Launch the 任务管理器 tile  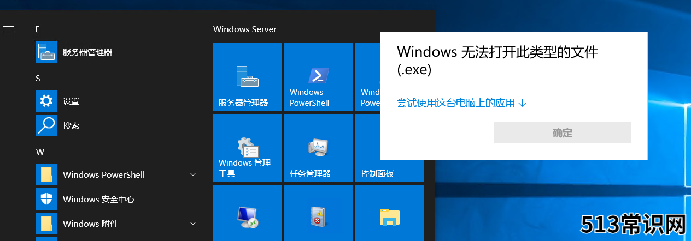pos(318,148)
